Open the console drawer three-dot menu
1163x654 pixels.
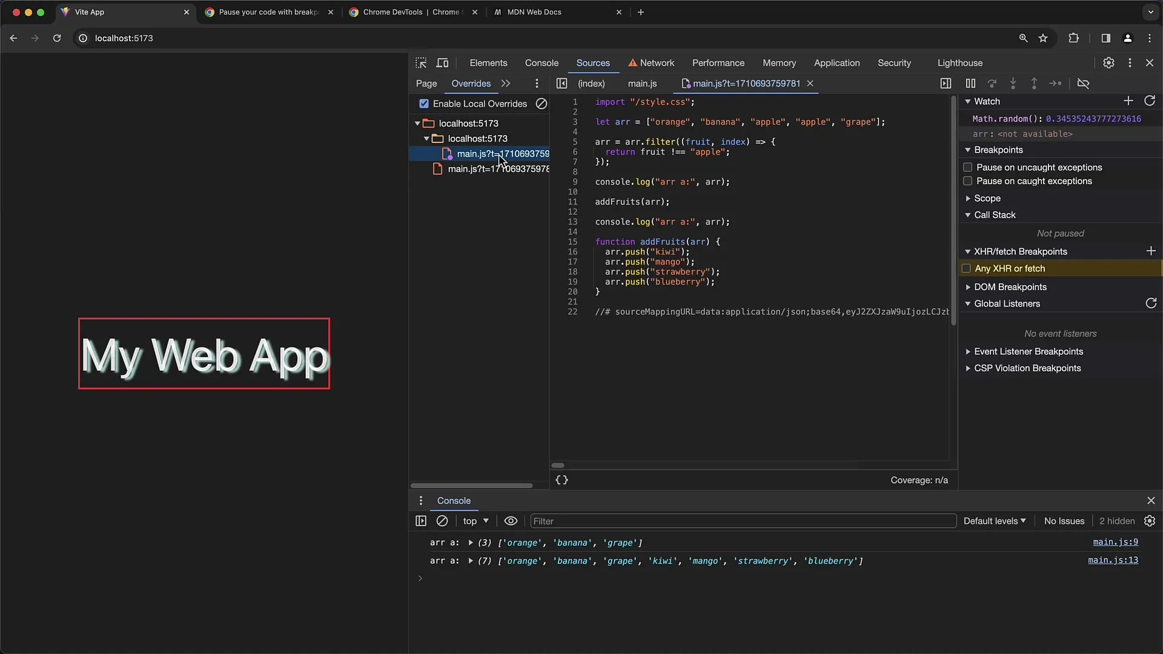click(x=421, y=501)
